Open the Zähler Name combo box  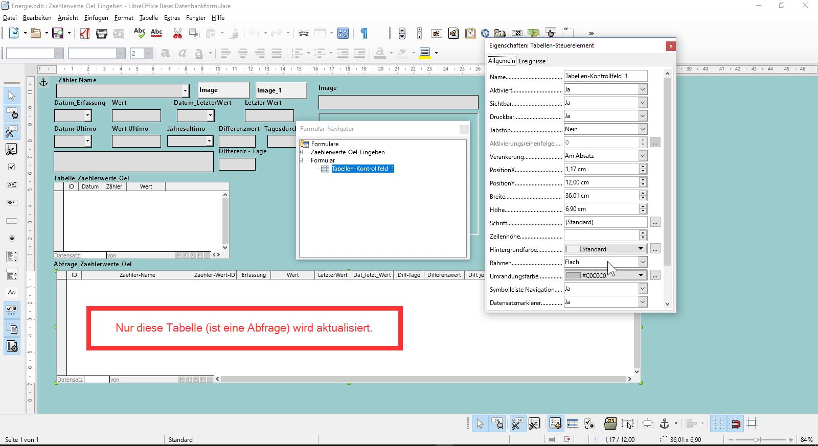185,90
